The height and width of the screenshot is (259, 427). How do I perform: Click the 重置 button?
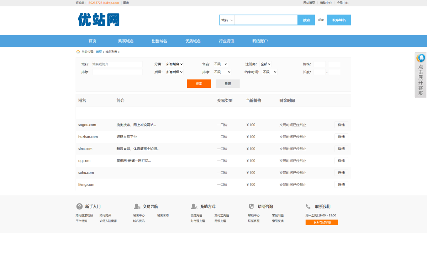pyautogui.click(x=228, y=83)
